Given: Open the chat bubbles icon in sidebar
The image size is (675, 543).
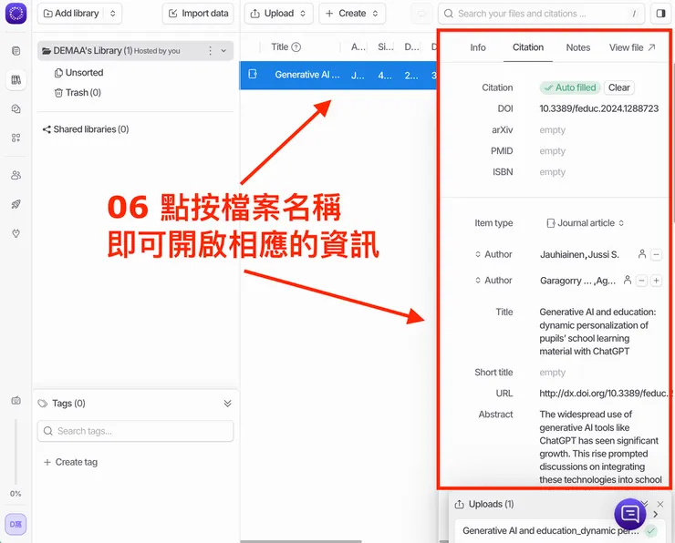Looking at the screenshot, I should pyautogui.click(x=16, y=108).
